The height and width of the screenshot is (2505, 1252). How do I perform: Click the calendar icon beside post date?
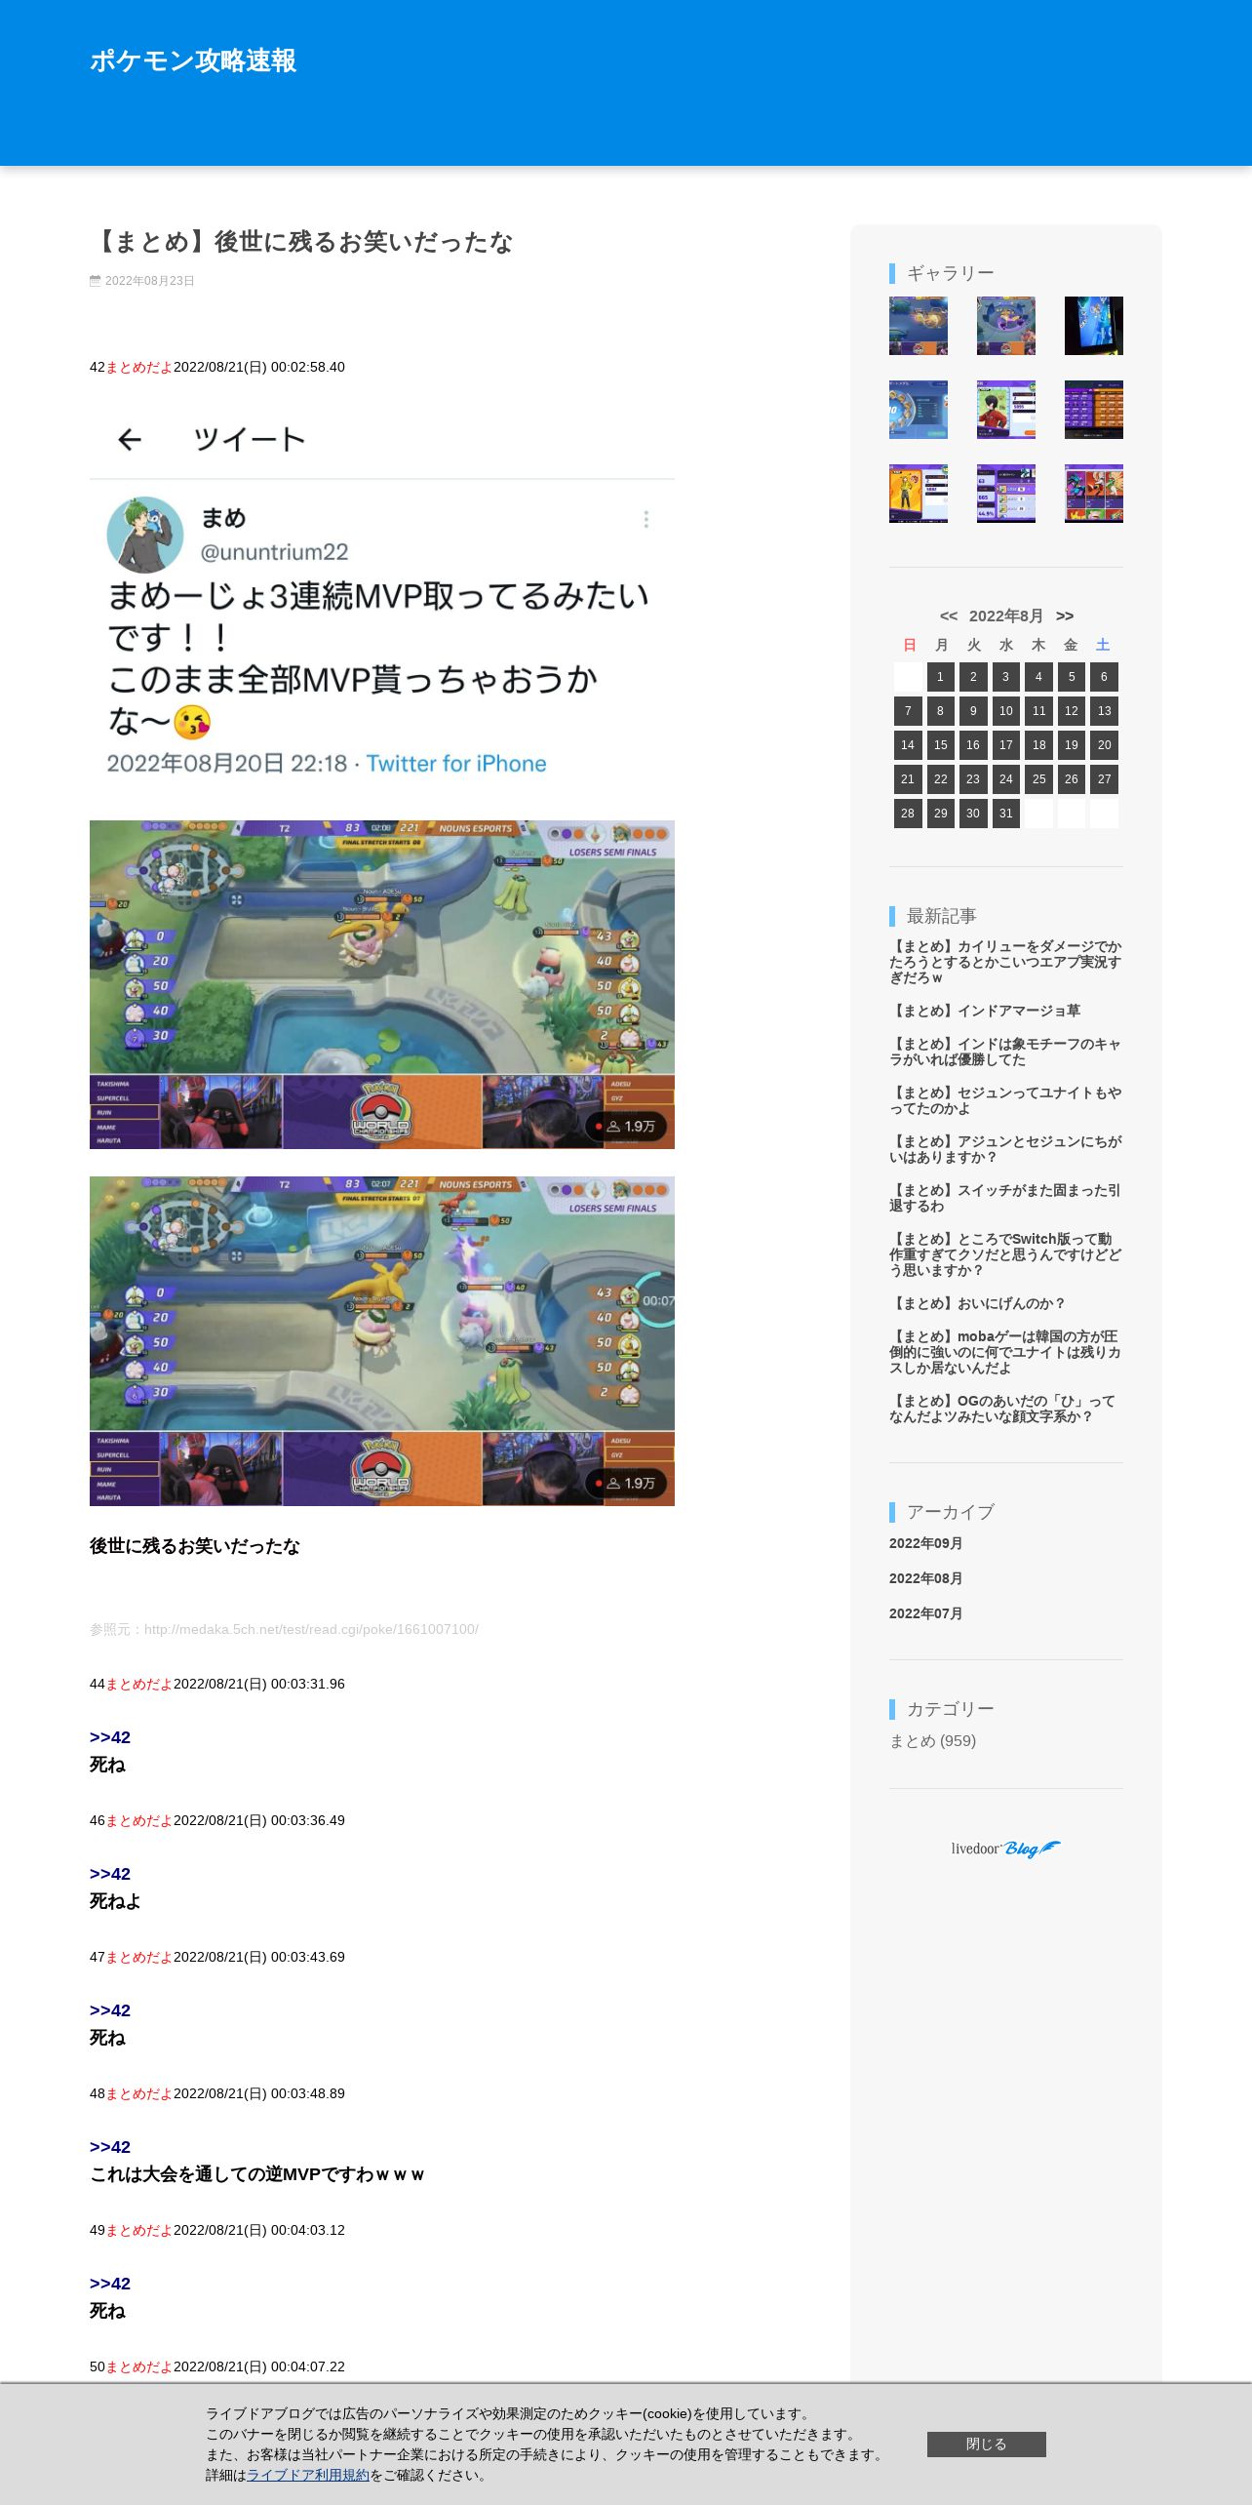click(x=95, y=281)
